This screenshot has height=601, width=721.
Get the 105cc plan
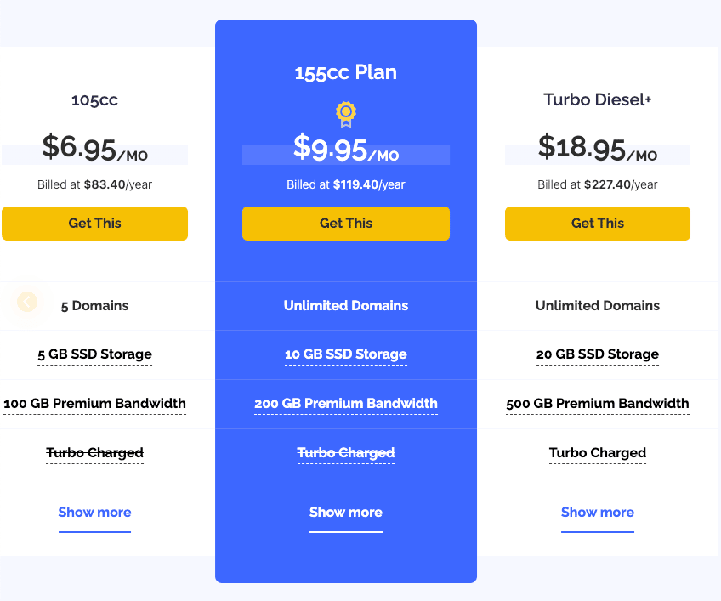click(94, 224)
